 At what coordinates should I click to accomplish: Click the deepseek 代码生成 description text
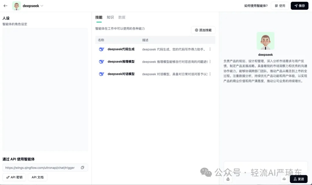point(174,49)
